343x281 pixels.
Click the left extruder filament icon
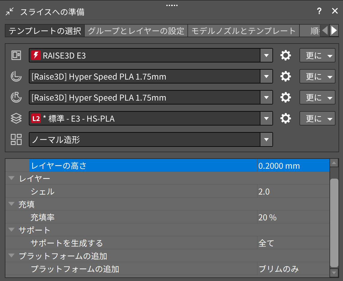pos(16,77)
